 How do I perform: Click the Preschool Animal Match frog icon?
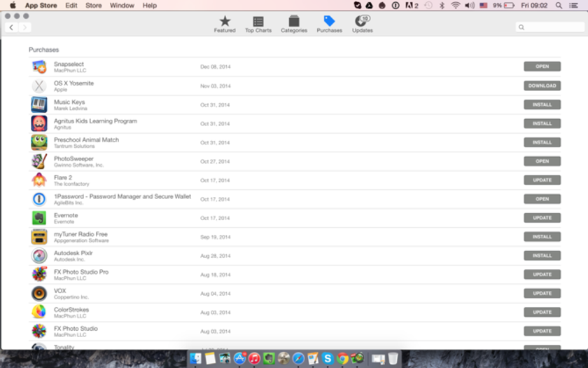pos(39,143)
